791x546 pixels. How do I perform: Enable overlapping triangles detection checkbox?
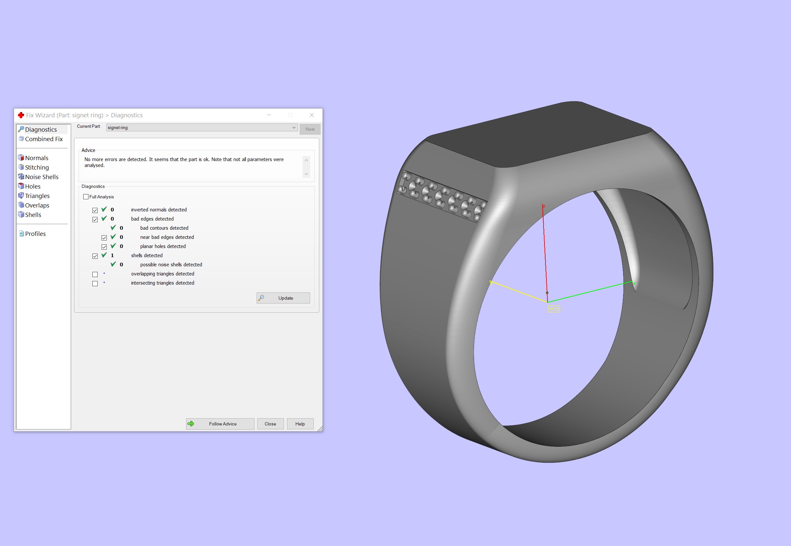(x=95, y=274)
